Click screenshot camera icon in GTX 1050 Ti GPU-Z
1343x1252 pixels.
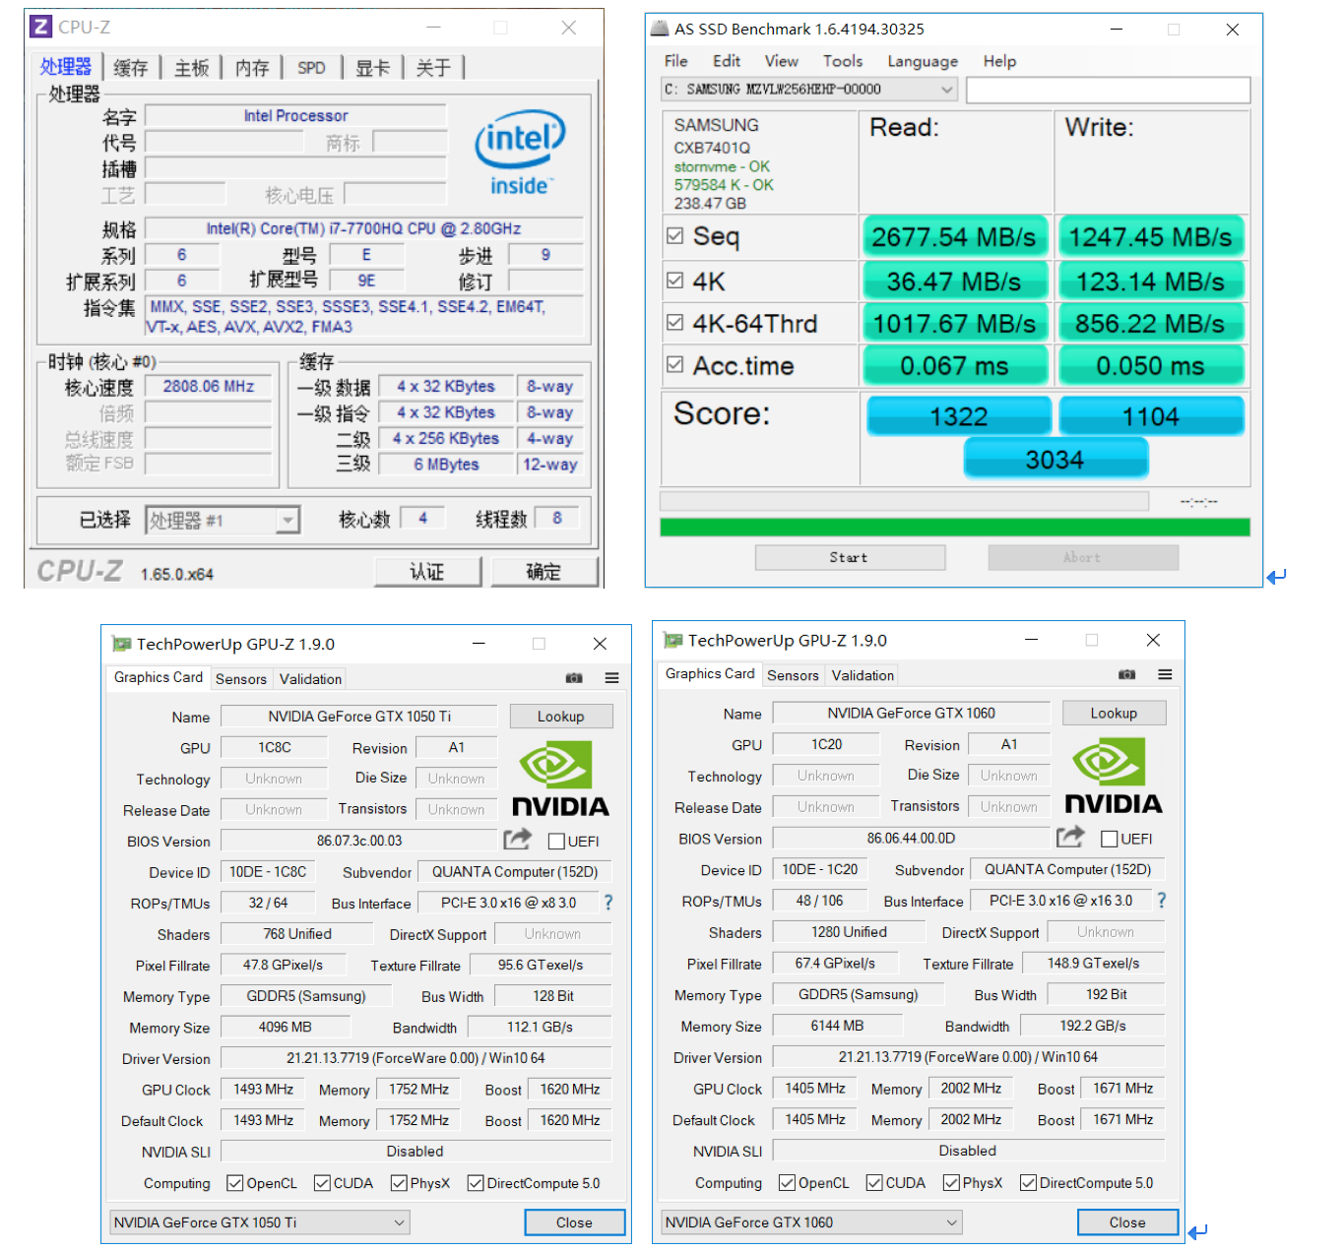(574, 678)
